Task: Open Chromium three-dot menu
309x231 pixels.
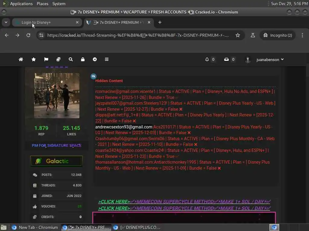Action: coord(302,35)
